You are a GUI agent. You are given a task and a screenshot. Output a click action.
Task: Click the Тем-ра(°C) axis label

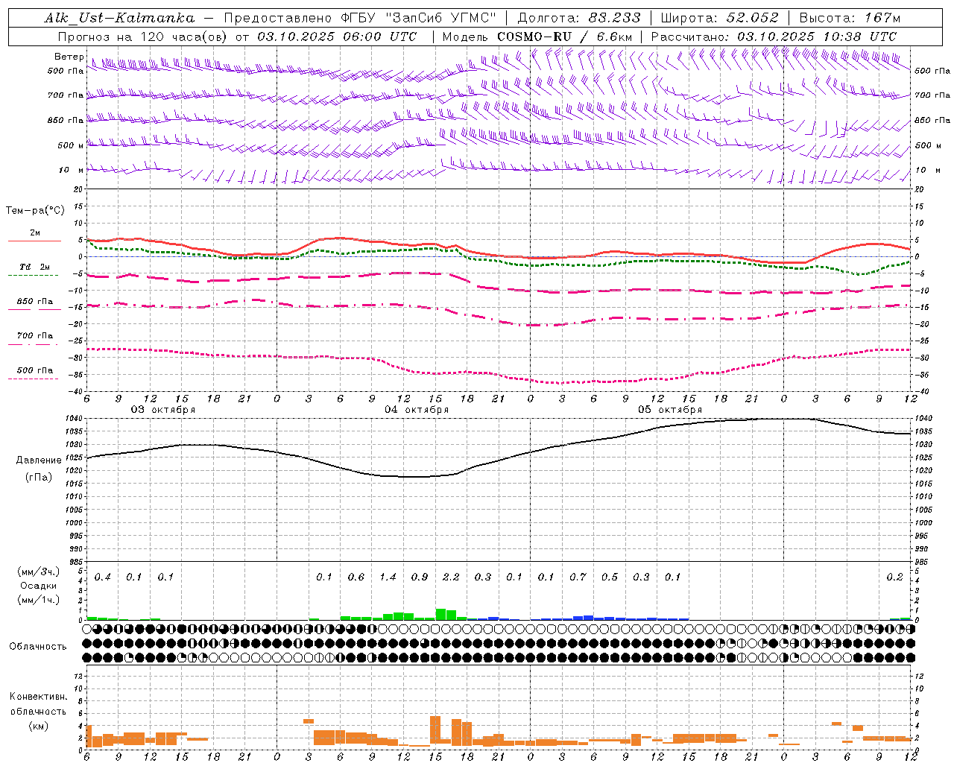click(x=35, y=210)
